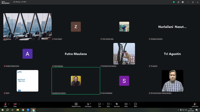This screenshot has height=112, width=200.
Task: Click microphone tray icon
Action: click(181, 110)
